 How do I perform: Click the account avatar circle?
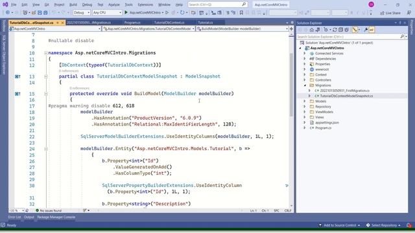point(372,5)
